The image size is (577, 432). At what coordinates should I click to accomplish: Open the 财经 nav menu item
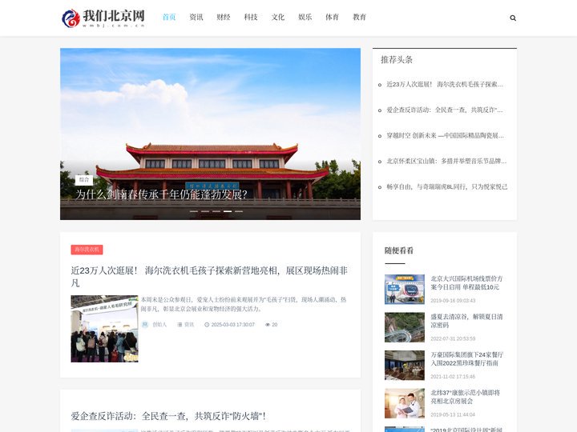[x=224, y=17]
